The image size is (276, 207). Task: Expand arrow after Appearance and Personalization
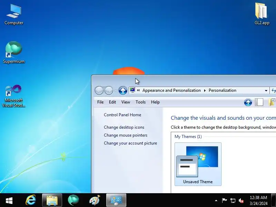click(x=205, y=90)
